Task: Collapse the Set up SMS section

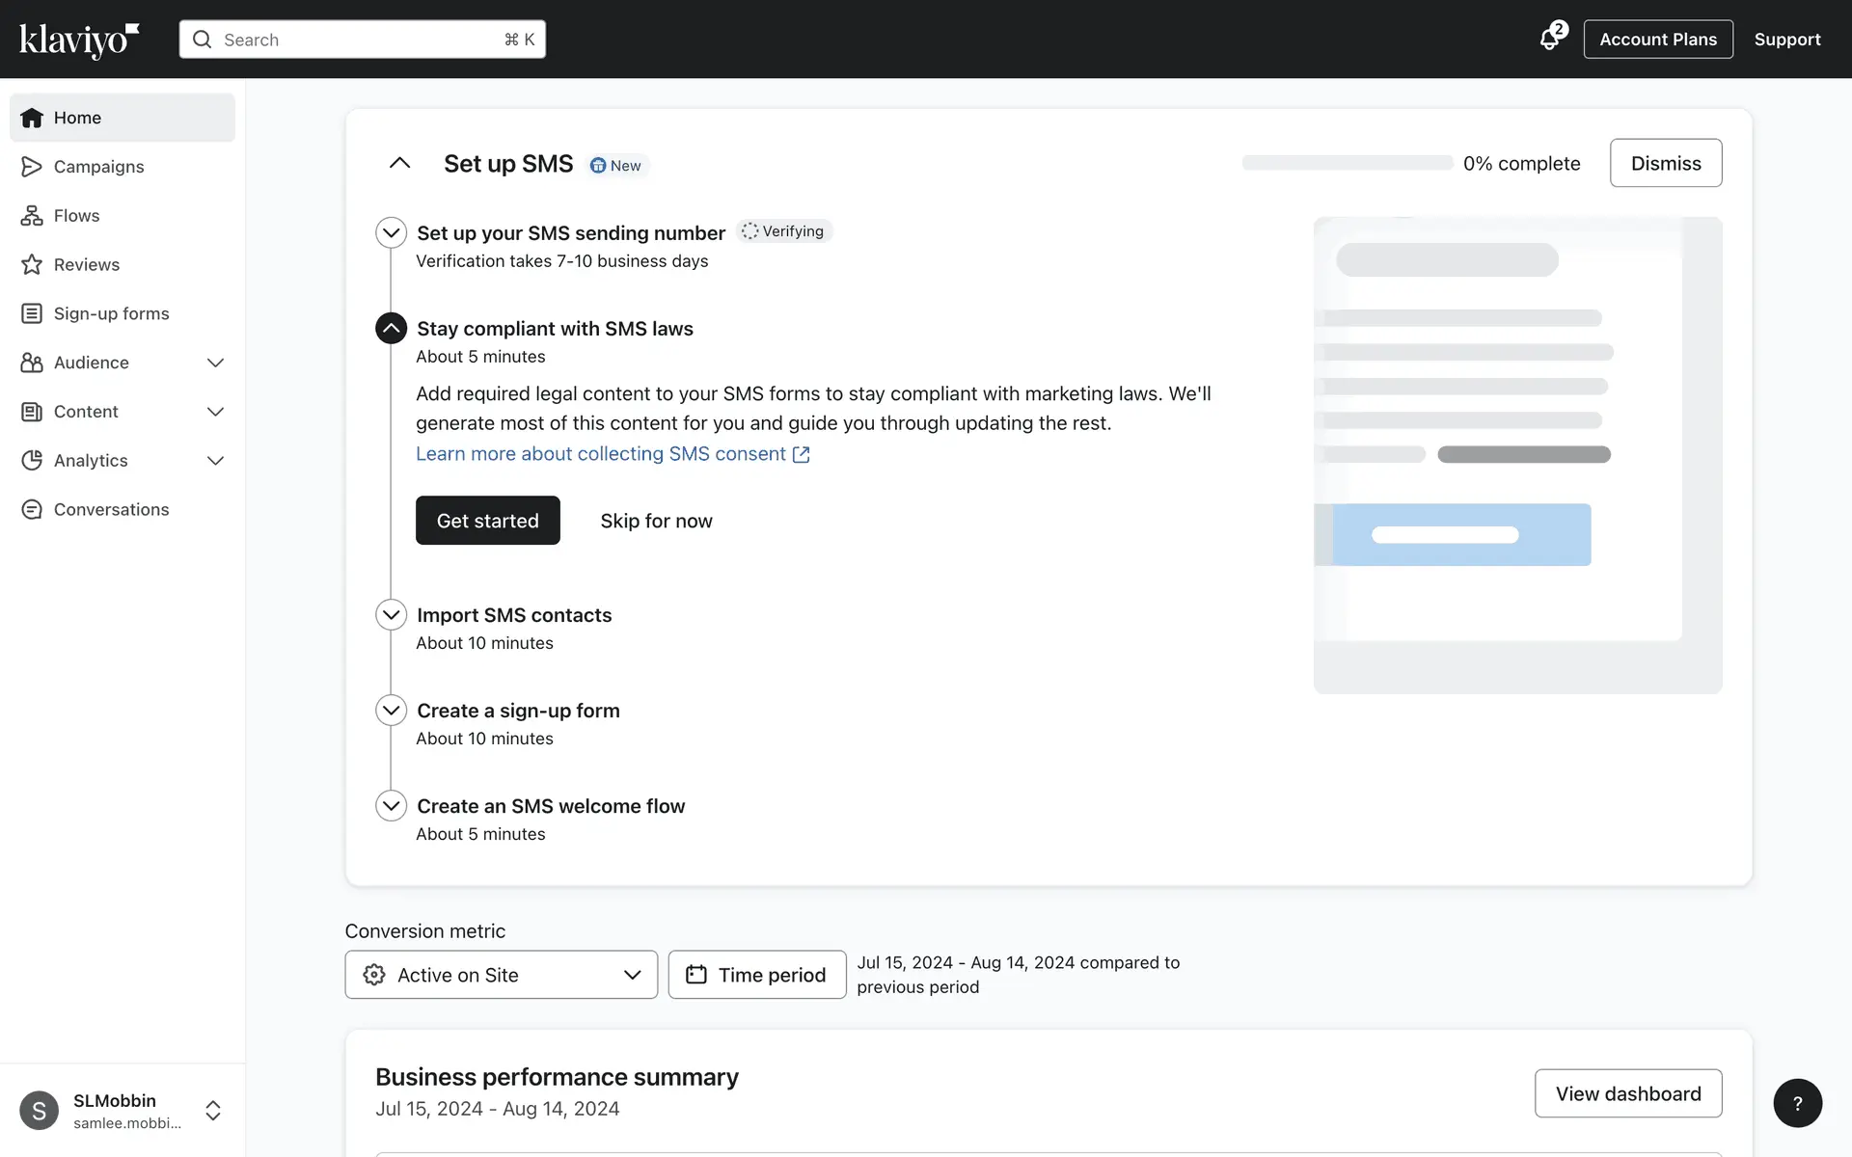Action: click(x=399, y=164)
